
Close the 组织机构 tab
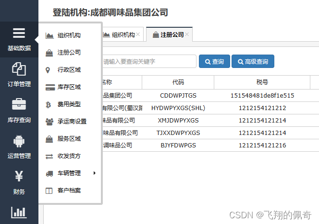point(138,34)
